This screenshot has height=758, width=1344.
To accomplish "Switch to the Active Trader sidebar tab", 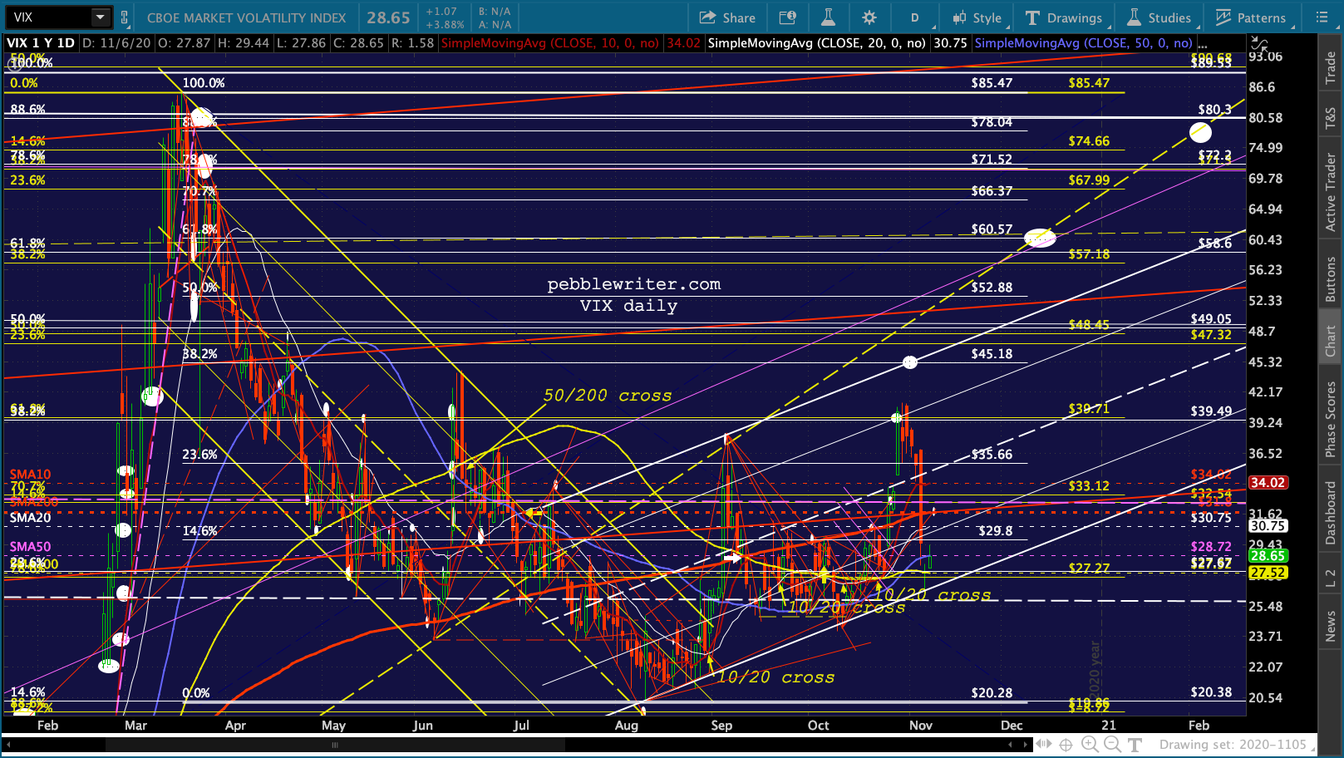I will pyautogui.click(x=1331, y=192).
